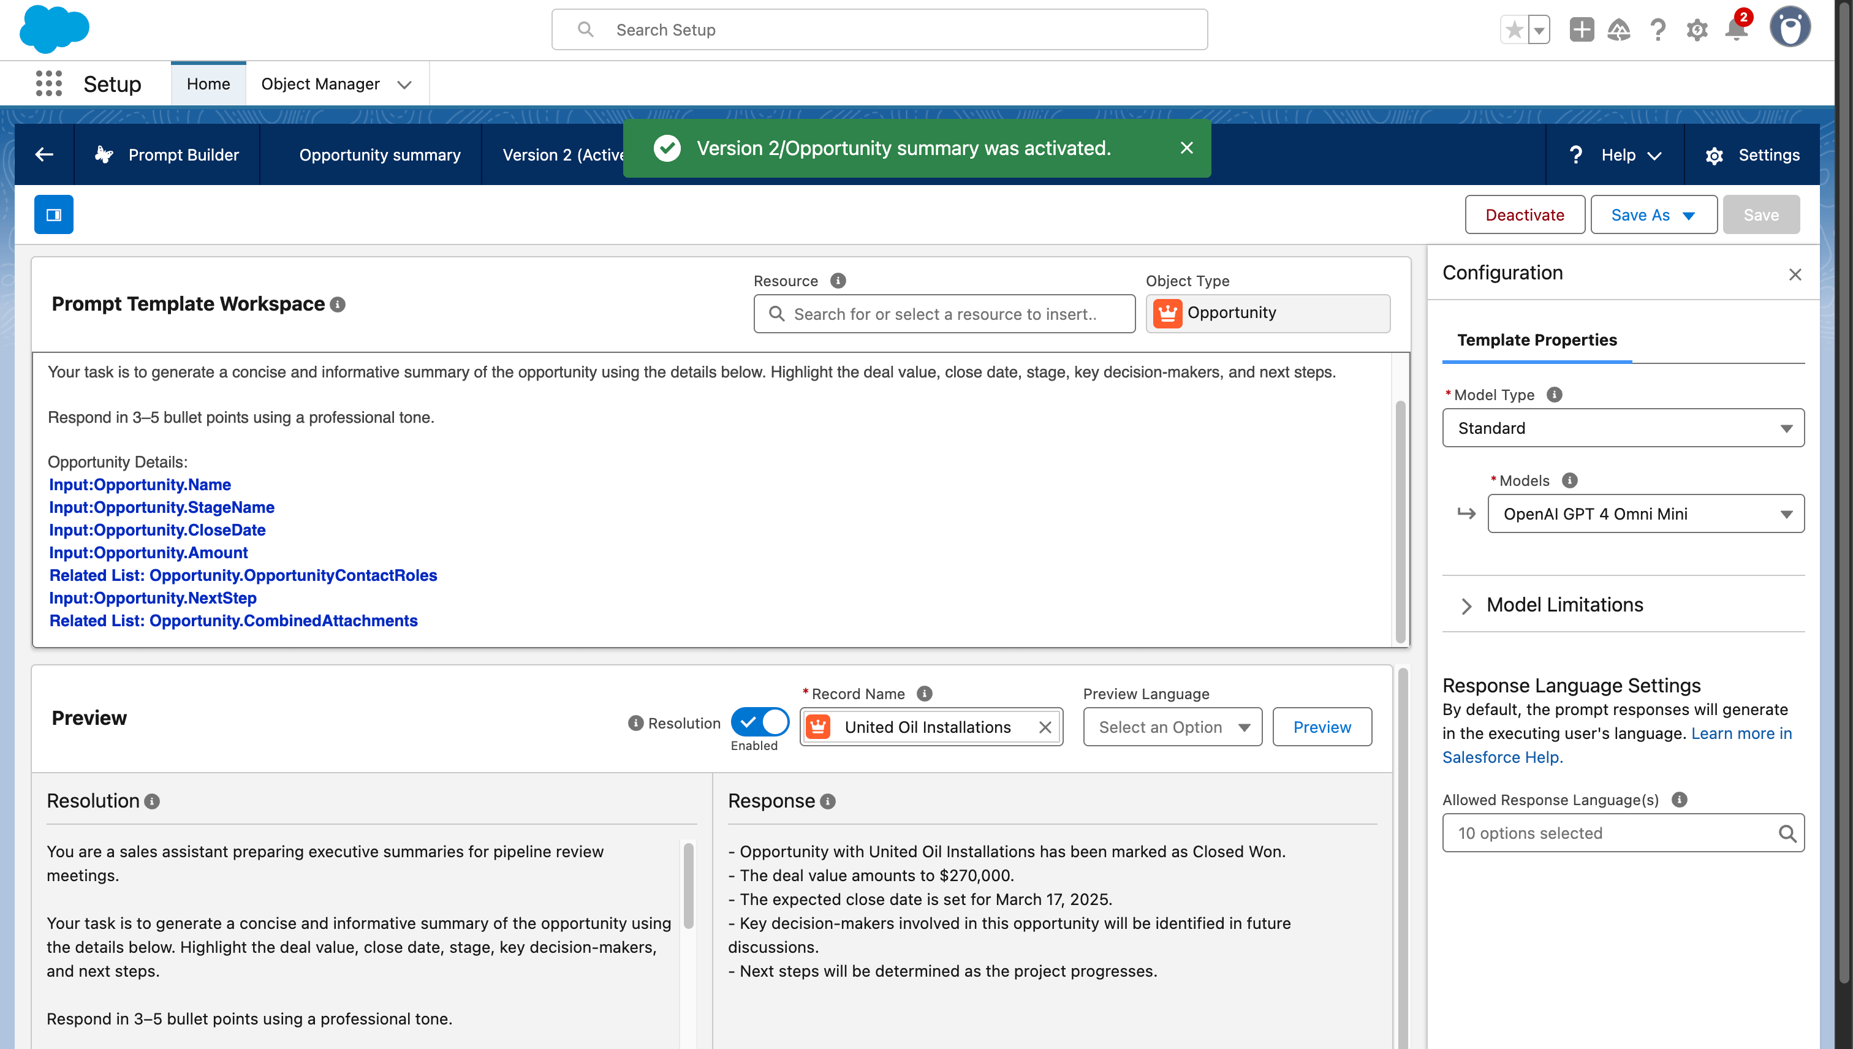This screenshot has width=1853, height=1049.
Task: Click the Preview panel vertical scrollbar
Action: point(1402,857)
